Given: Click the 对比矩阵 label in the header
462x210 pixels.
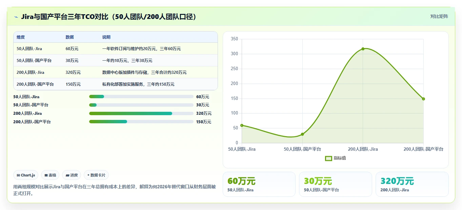Looking at the screenshot, I should coord(439,16).
